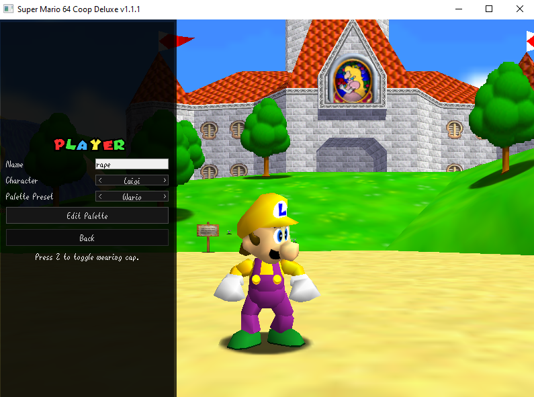This screenshot has width=534, height=397.
Task: Select next character with right arrow
Action: pyautogui.click(x=165, y=180)
